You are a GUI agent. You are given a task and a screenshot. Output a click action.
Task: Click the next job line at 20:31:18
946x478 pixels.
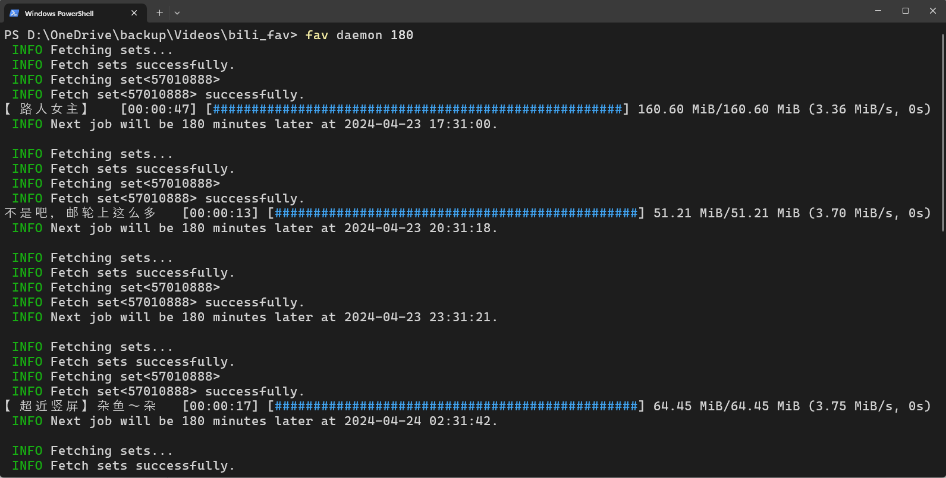pyautogui.click(x=254, y=228)
